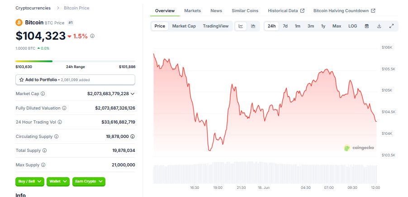Select the 24h time range
The height and width of the screenshot is (197, 408).
(272, 26)
